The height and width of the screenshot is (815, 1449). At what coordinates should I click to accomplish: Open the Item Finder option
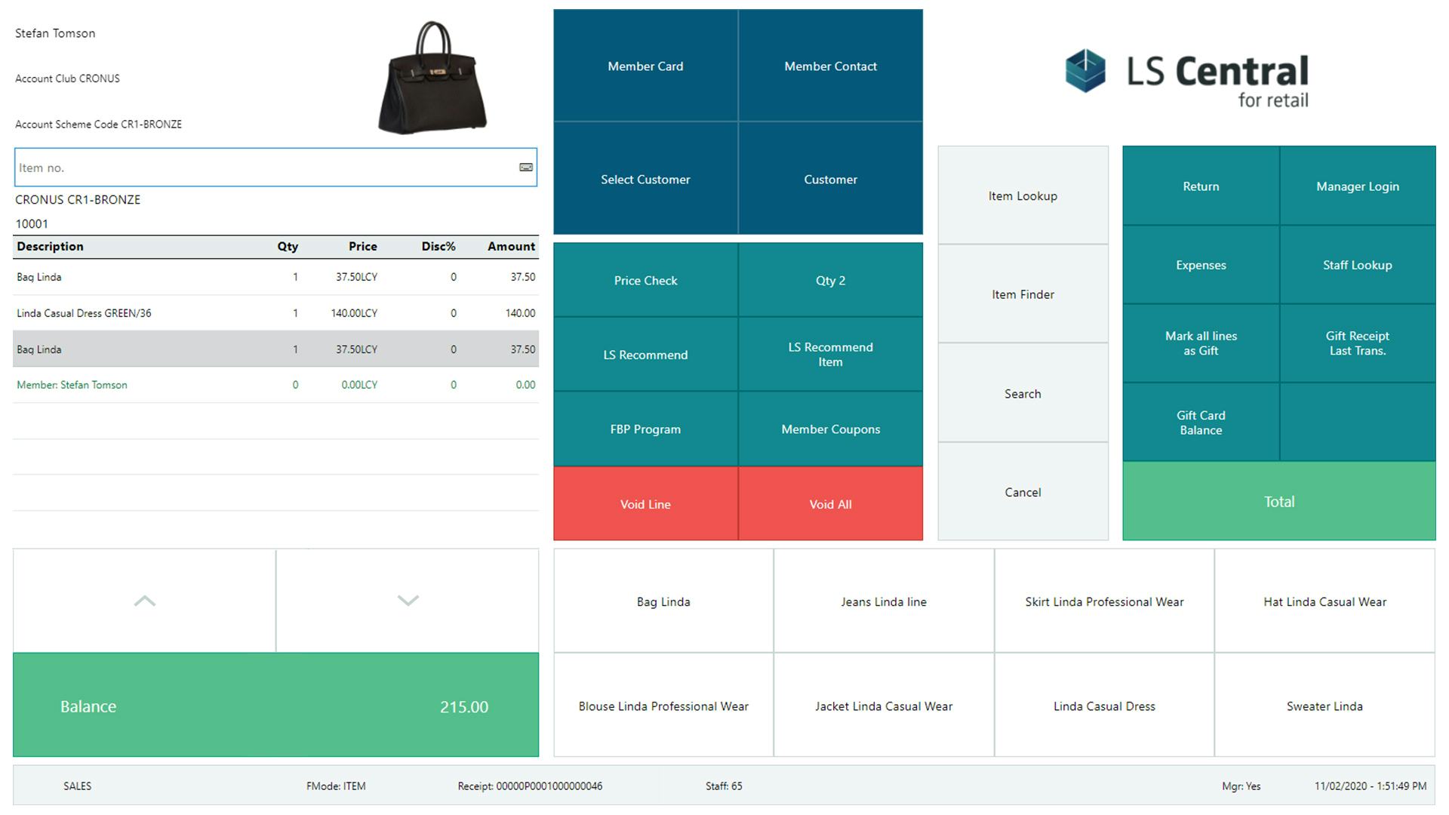(x=1023, y=295)
